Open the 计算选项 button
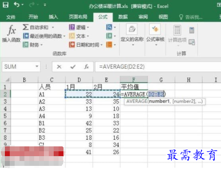 coord(177,35)
